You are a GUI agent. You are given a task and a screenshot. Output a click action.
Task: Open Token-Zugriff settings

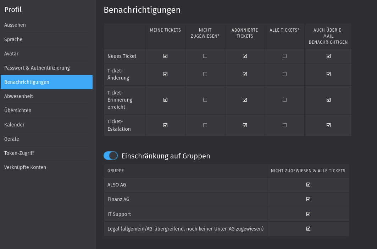(19, 153)
